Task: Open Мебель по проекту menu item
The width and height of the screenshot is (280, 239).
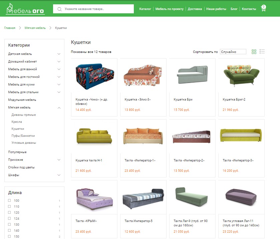Action: pos(169,9)
